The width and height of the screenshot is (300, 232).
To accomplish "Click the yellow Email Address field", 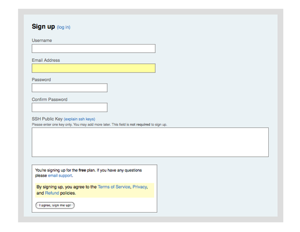I will (x=94, y=68).
